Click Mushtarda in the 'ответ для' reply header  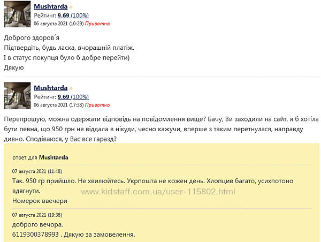pos(53,158)
